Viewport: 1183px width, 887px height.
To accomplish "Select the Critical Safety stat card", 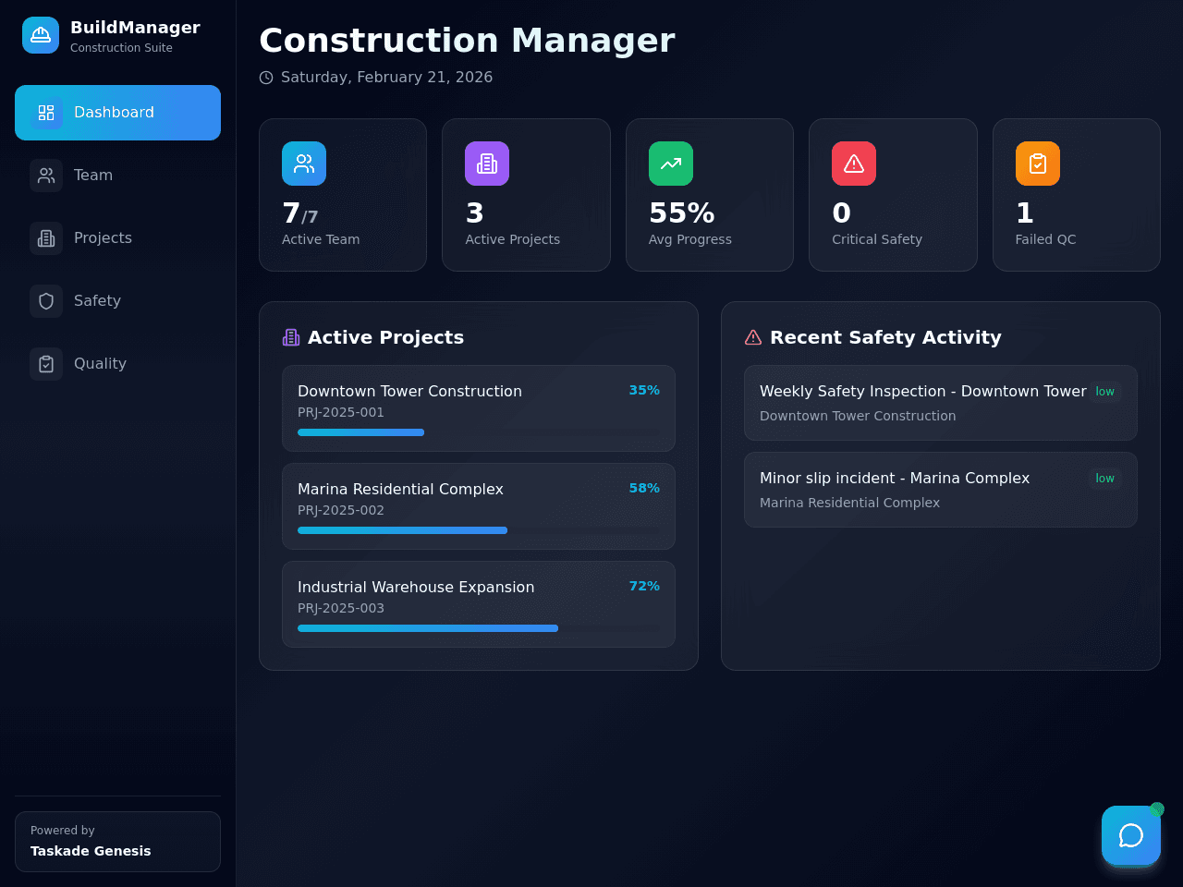I will click(893, 195).
